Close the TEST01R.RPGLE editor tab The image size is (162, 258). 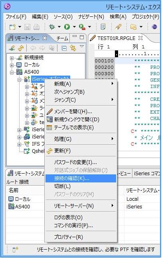140,38
